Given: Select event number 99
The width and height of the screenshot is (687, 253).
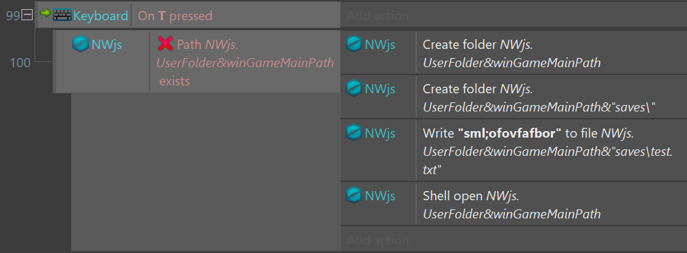Looking at the screenshot, I should tap(12, 16).
